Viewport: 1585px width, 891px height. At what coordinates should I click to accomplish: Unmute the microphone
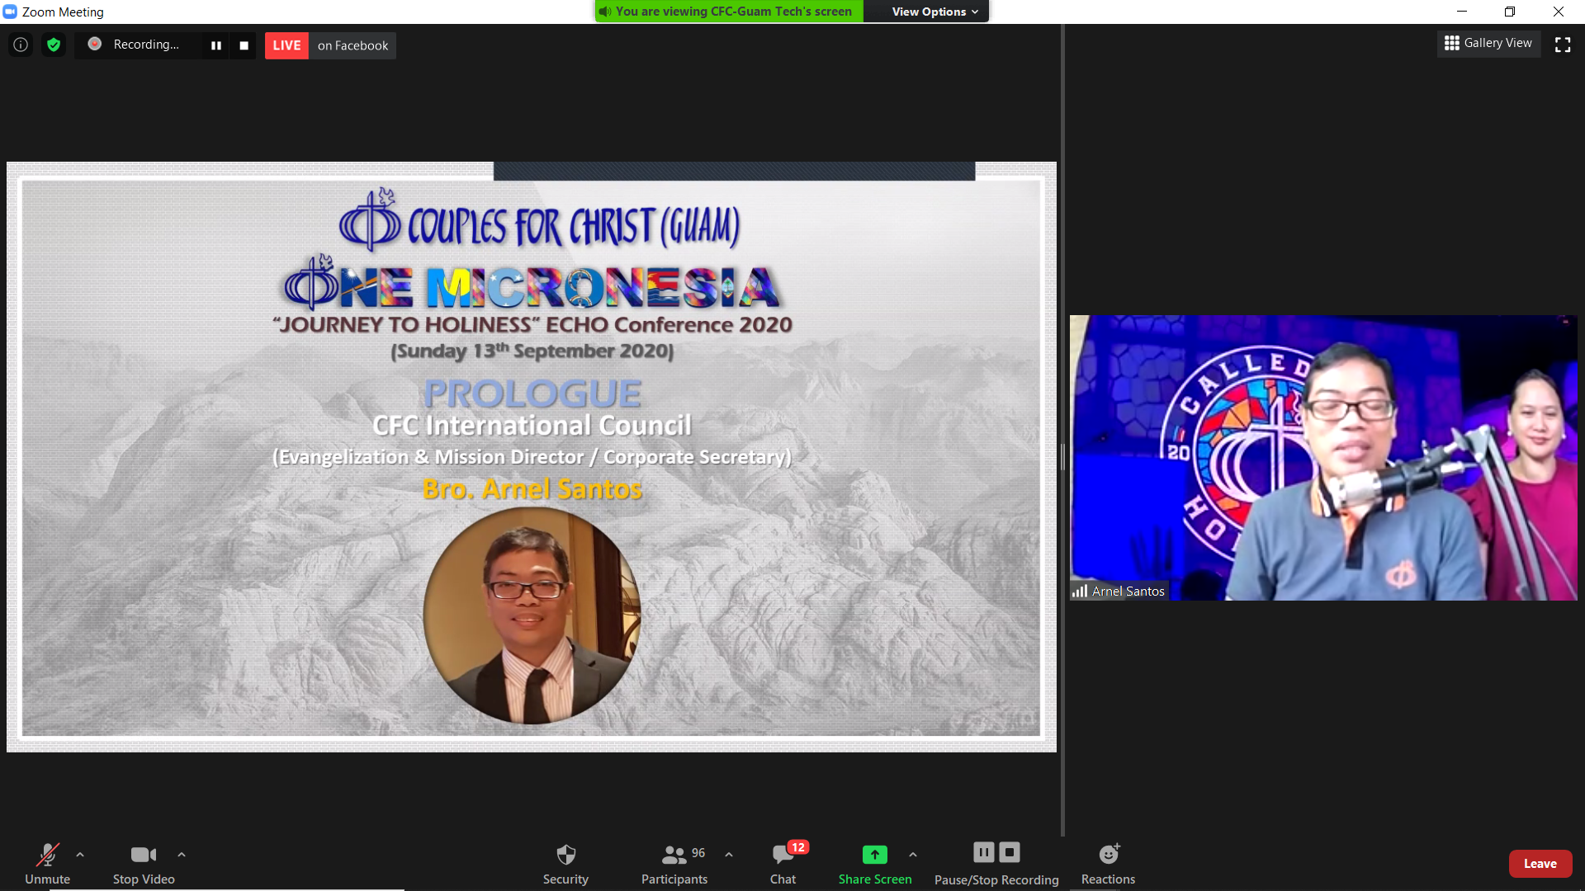pyautogui.click(x=47, y=863)
